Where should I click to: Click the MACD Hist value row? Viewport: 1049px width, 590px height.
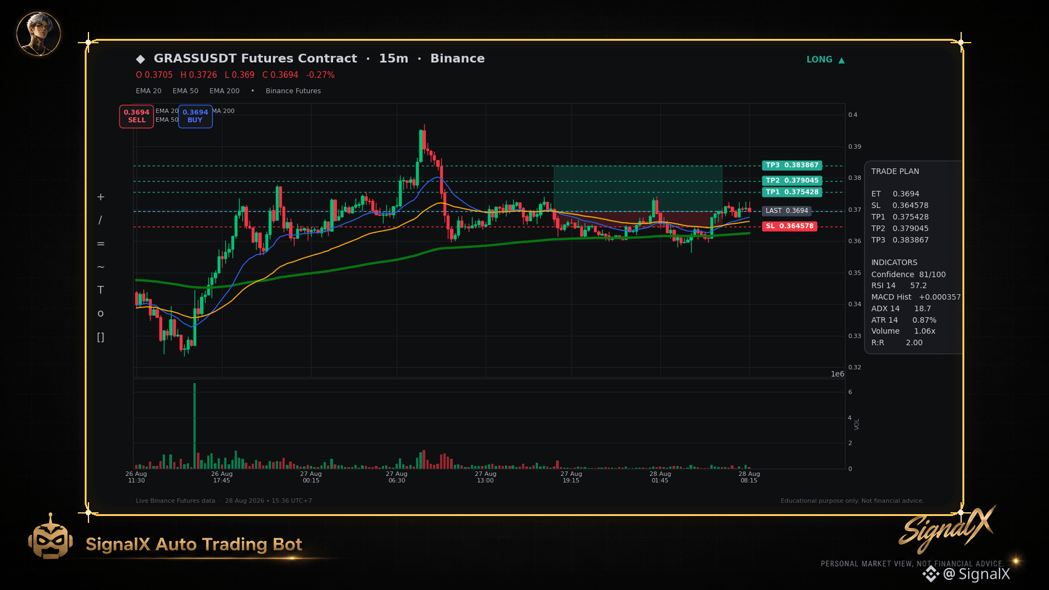point(915,297)
